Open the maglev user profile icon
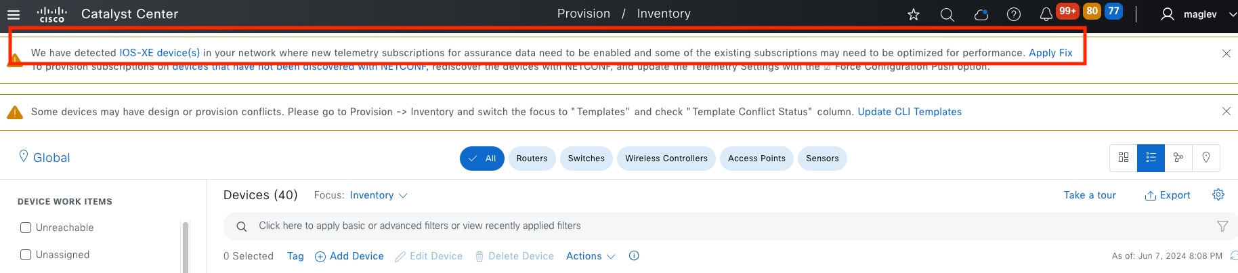 (x=1168, y=14)
